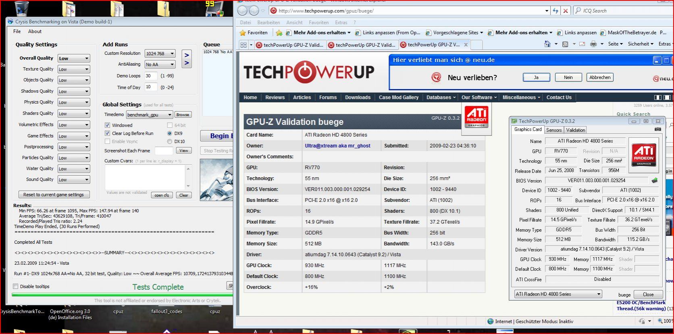
Task: Open the Texture Quality dropdown
Action: tap(74, 69)
